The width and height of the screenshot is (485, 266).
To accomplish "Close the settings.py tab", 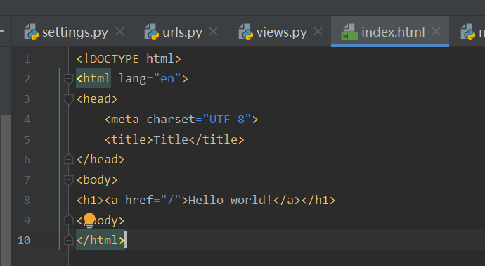I will click(119, 32).
